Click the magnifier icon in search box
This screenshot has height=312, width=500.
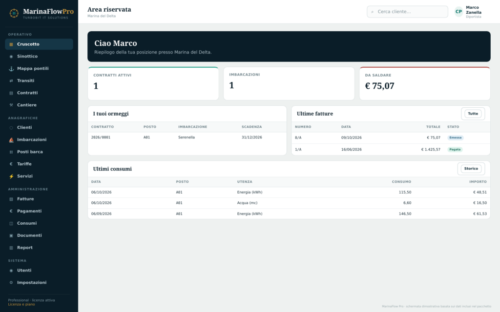pyautogui.click(x=373, y=12)
